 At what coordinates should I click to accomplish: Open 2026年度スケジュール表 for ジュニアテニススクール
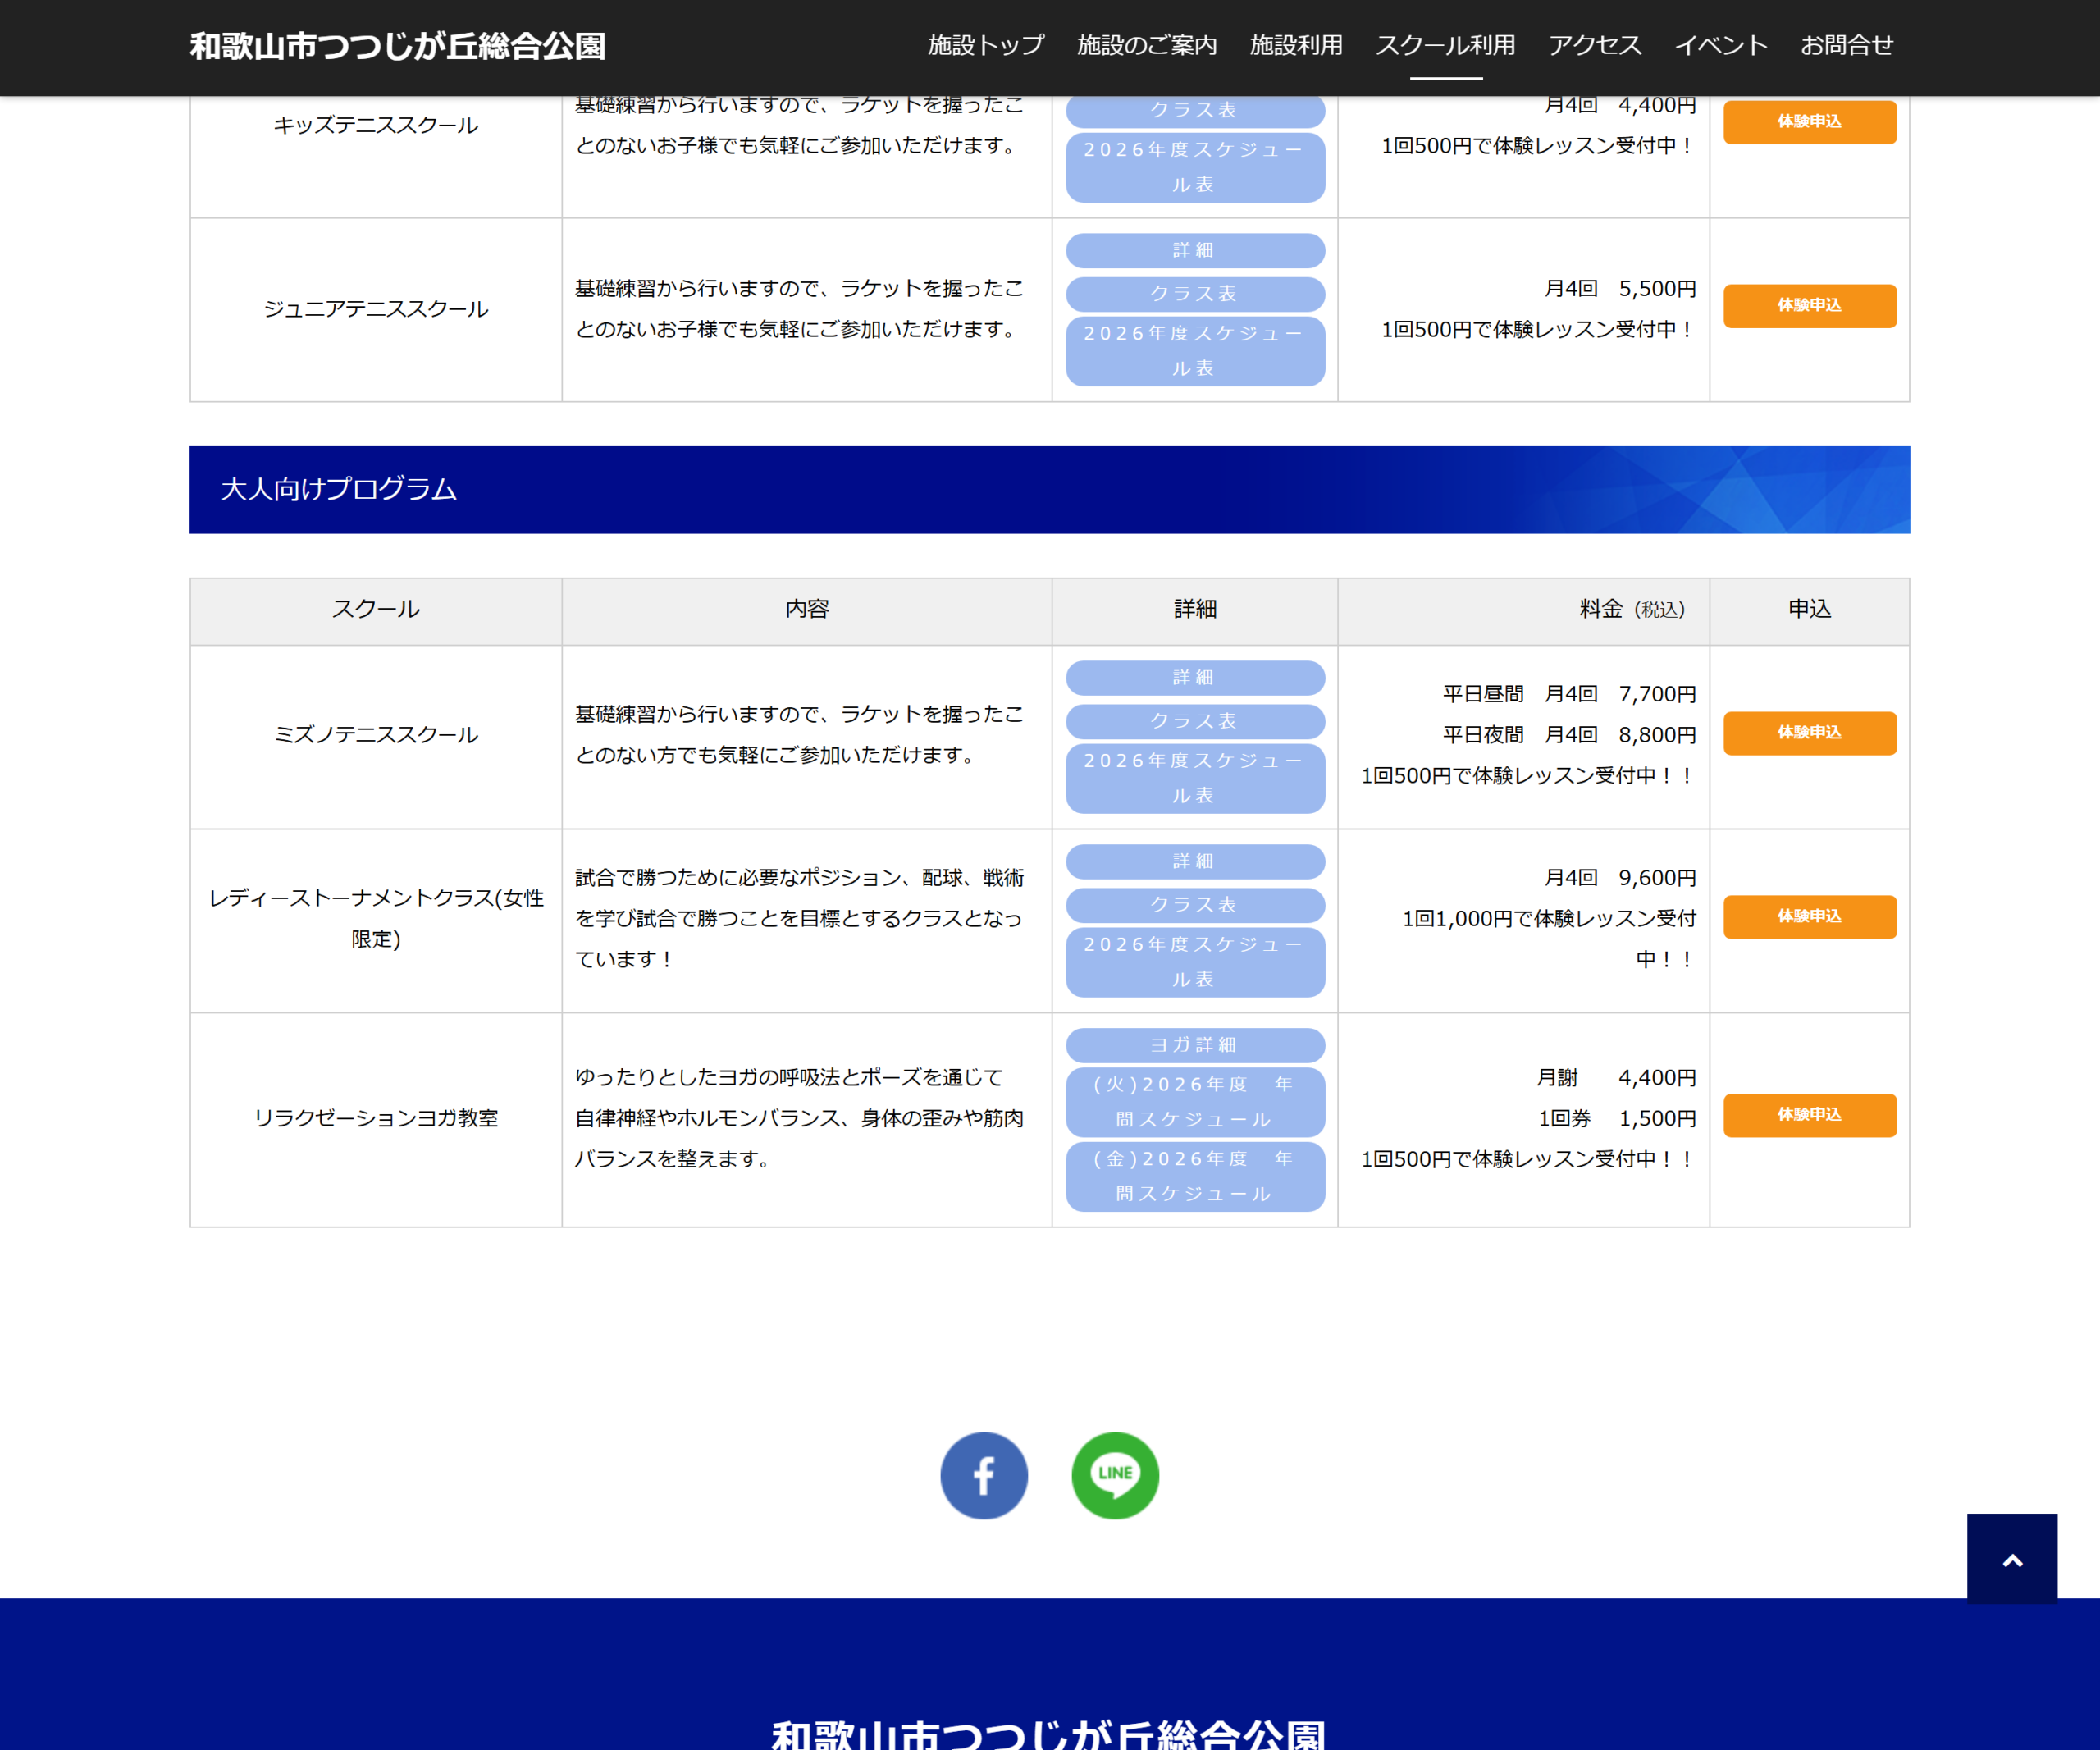click(x=1195, y=351)
